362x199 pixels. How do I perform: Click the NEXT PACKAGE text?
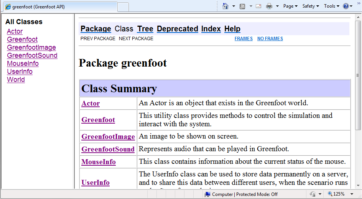click(136, 39)
